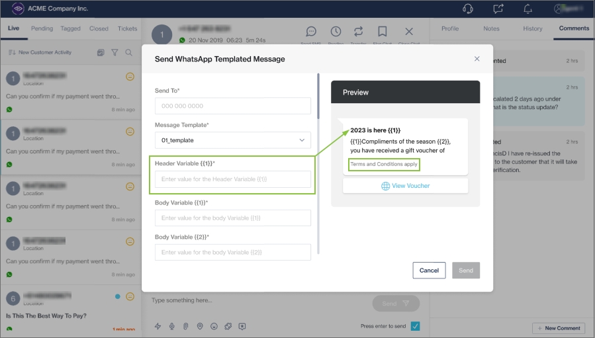
Task: Click the paperclip attachment icon
Action: point(186,326)
